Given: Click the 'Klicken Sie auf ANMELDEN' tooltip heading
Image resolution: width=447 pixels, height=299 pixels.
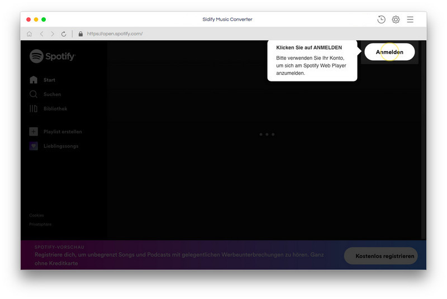Looking at the screenshot, I should [309, 47].
